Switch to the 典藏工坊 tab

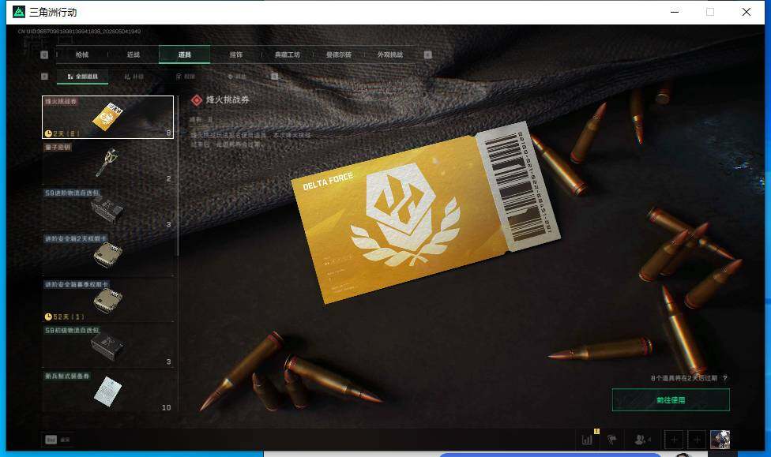tap(288, 54)
